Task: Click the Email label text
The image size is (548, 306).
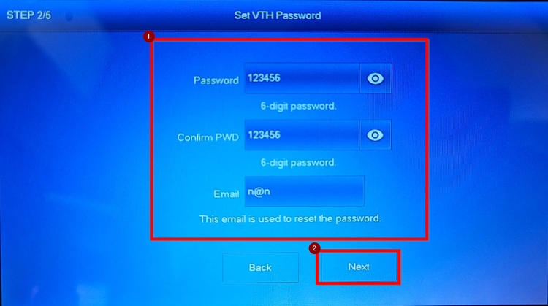Action: click(x=226, y=194)
